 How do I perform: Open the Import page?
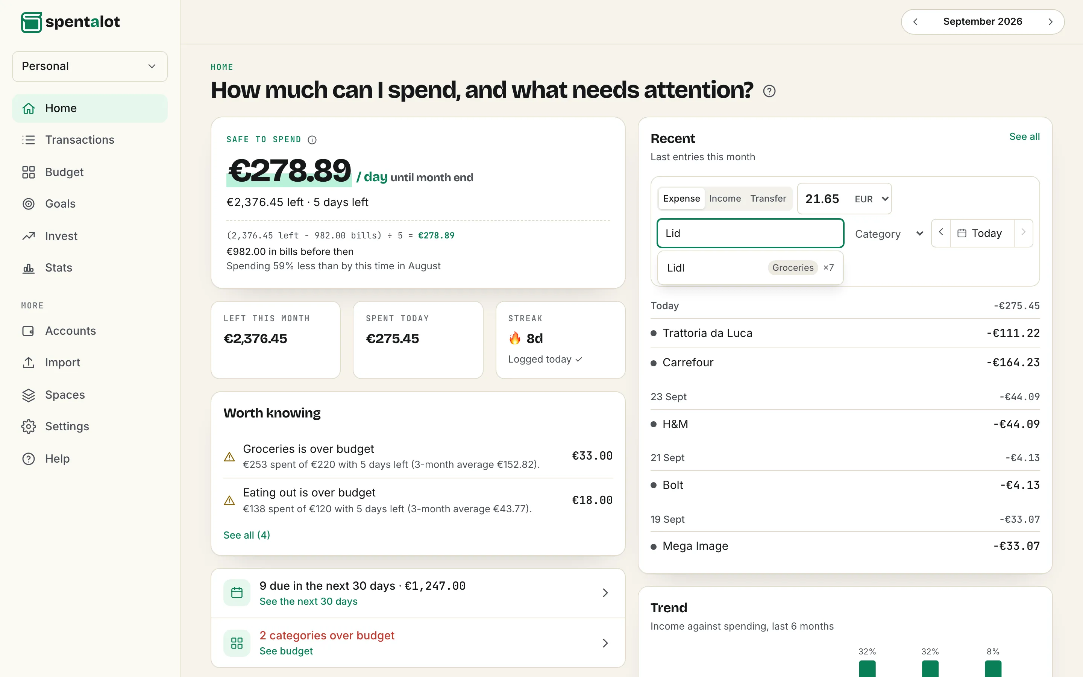tap(89, 363)
